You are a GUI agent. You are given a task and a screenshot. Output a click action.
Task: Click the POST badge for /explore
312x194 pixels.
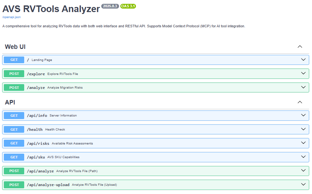click(14, 74)
